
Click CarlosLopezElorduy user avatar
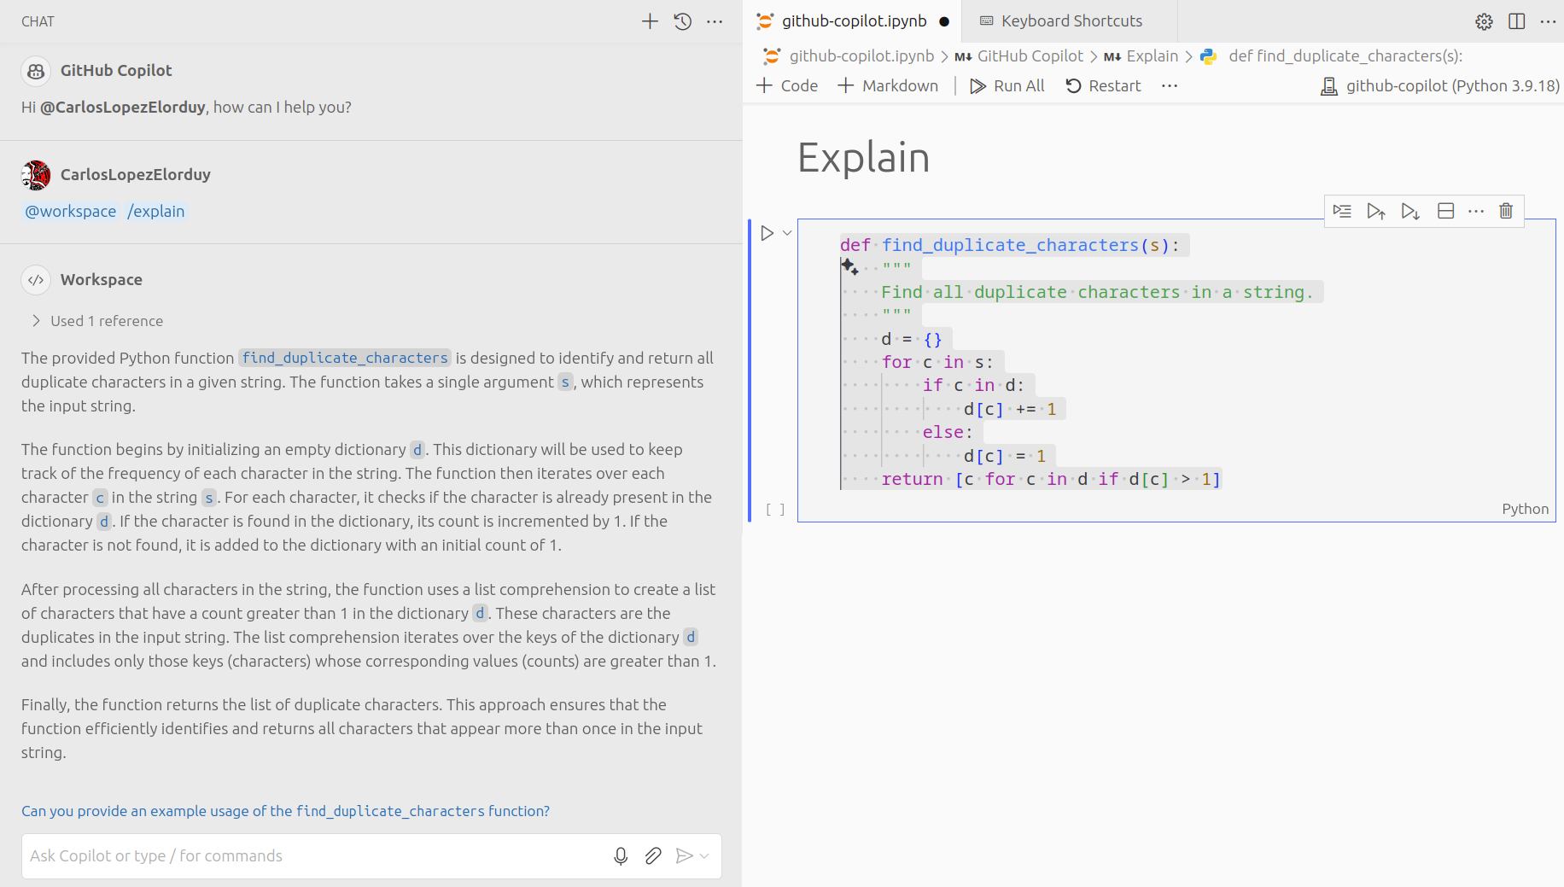[36, 175]
